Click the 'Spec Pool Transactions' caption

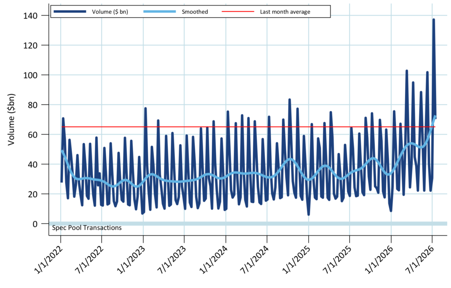pyautogui.click(x=87, y=228)
